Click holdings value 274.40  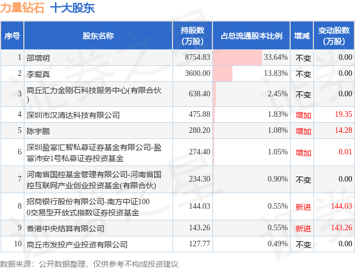point(200,152)
